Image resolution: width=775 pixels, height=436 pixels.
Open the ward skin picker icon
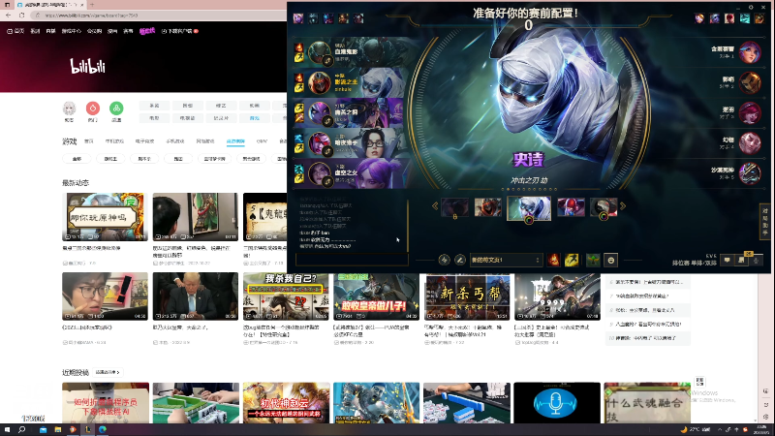coord(593,260)
